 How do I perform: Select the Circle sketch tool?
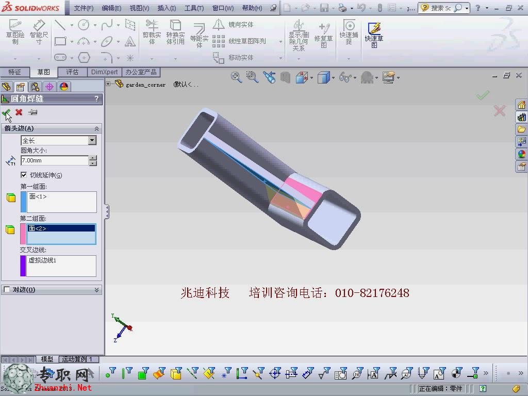coord(84,25)
